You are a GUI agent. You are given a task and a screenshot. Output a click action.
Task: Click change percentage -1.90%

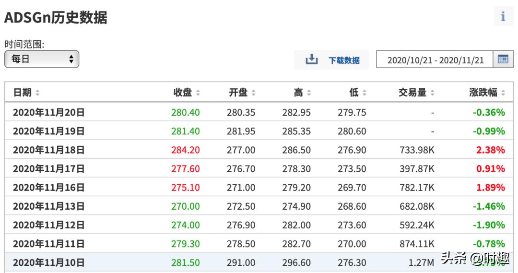tap(489, 225)
